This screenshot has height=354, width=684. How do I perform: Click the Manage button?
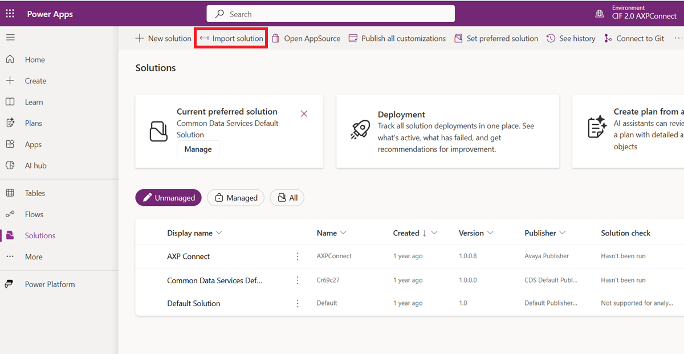[198, 149]
